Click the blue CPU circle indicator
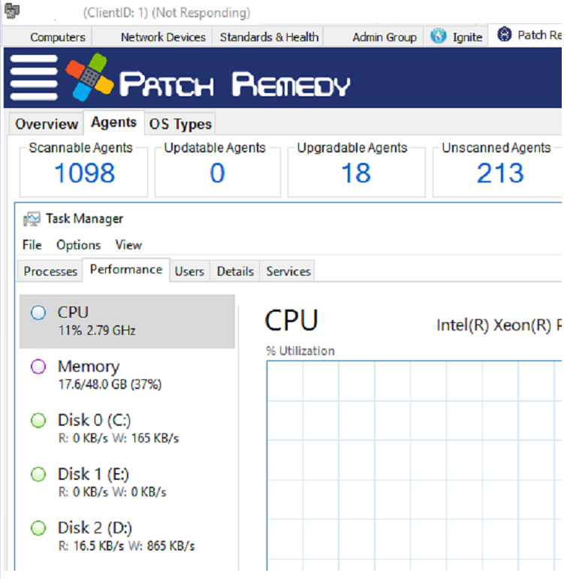564x579 pixels. coord(38,312)
